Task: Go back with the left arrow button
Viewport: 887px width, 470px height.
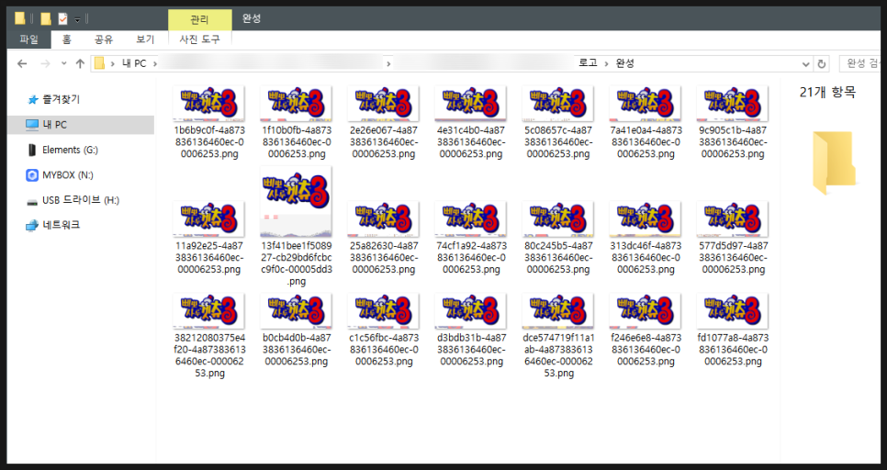Action: click(x=22, y=63)
